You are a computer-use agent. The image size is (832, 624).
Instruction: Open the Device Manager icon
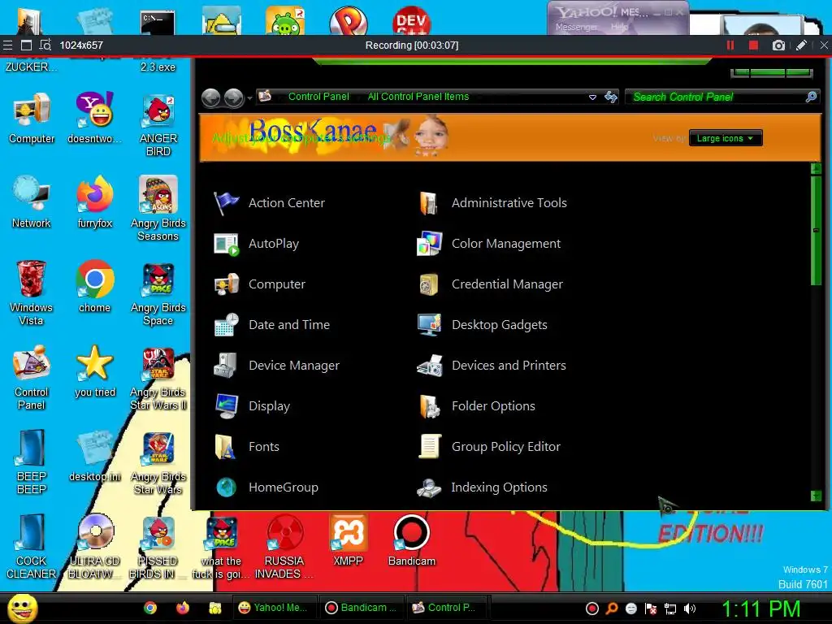coord(226,366)
